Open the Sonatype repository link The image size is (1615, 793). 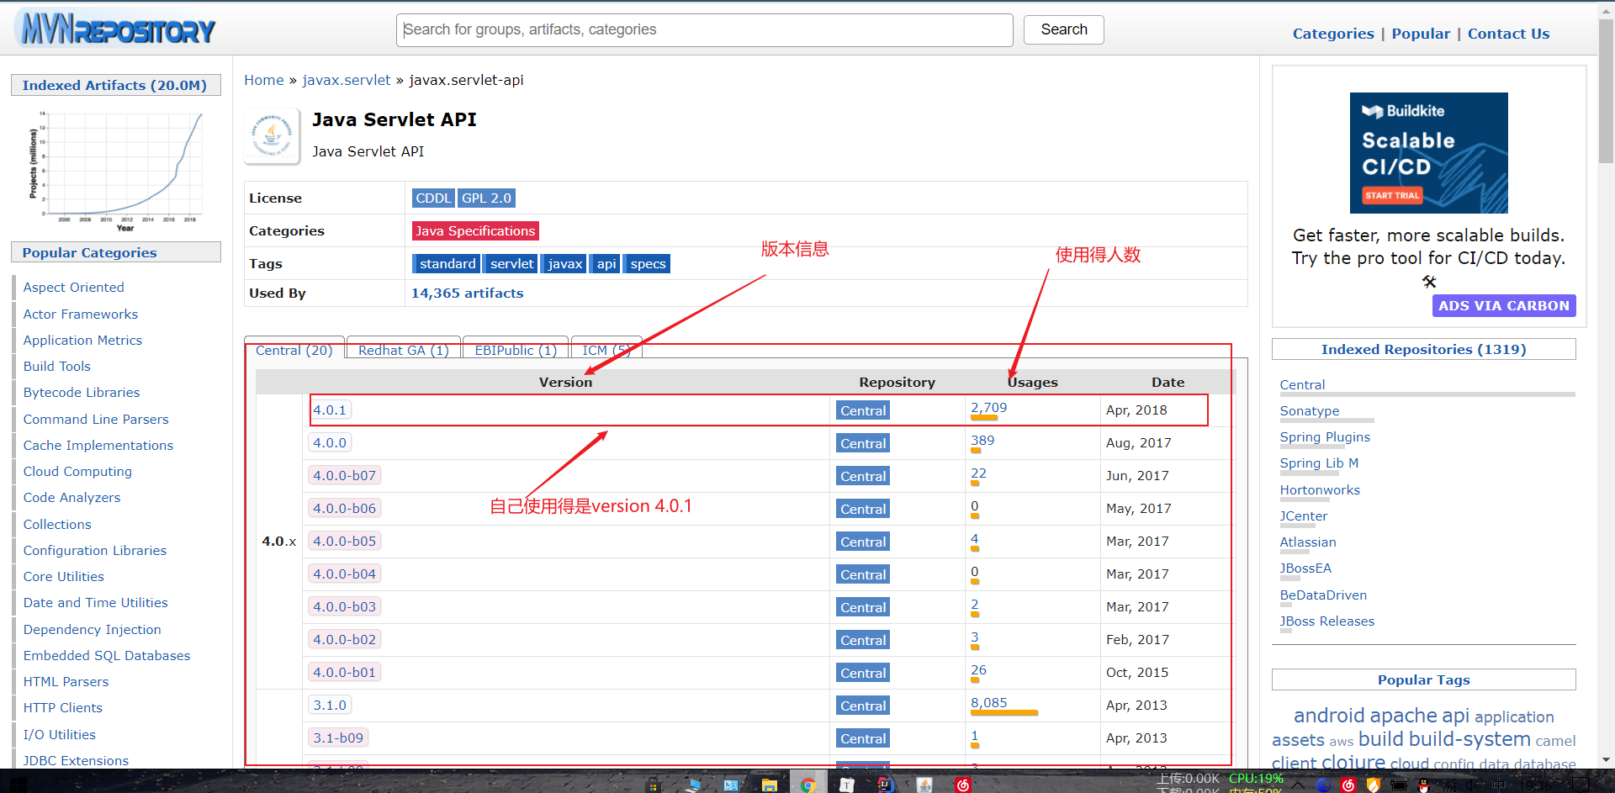tap(1310, 411)
